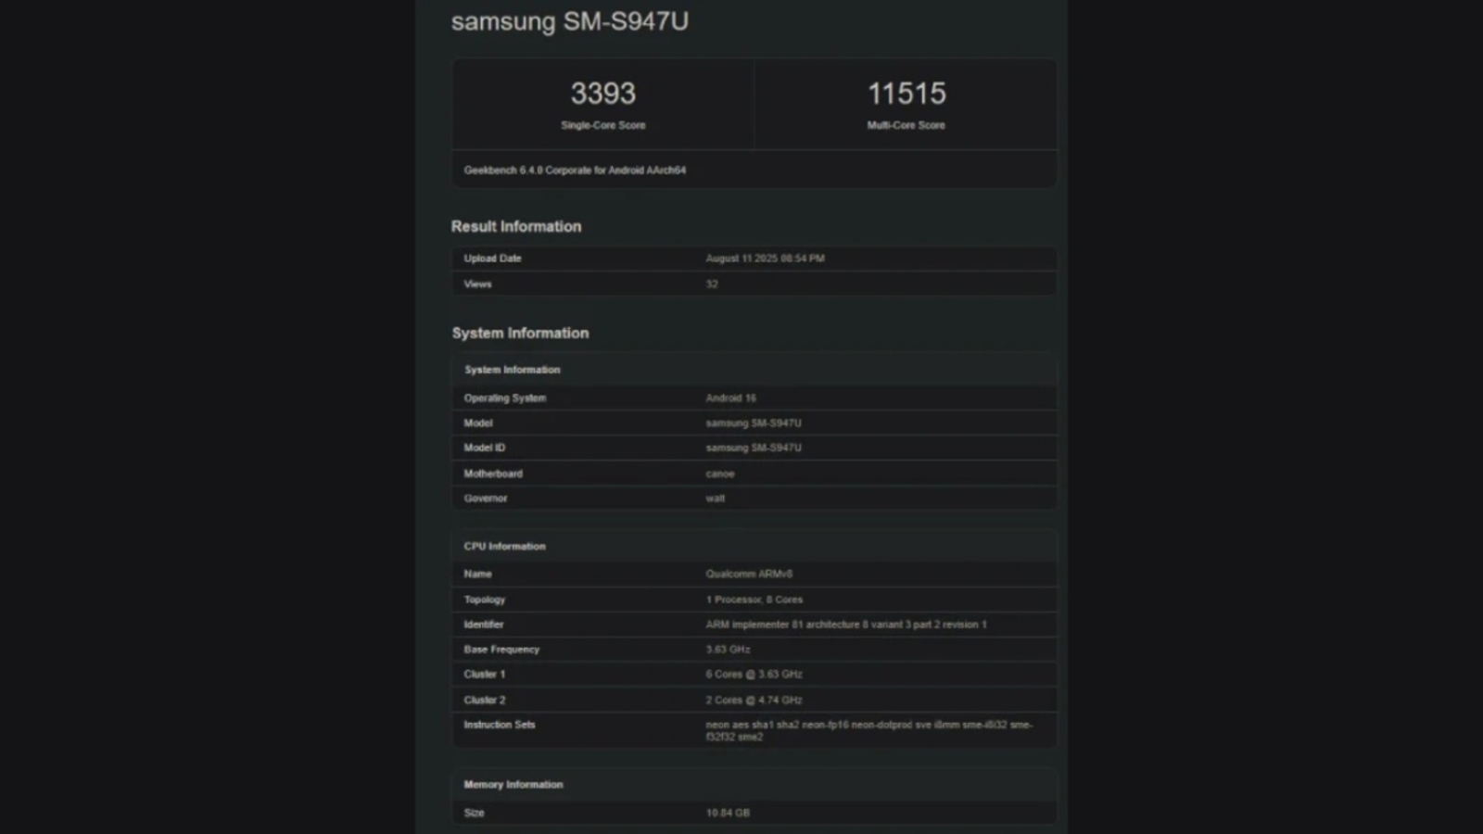Click the 'ARM implementer 81 architecture 8' identifier value
This screenshot has height=834, width=1483.
(x=846, y=625)
